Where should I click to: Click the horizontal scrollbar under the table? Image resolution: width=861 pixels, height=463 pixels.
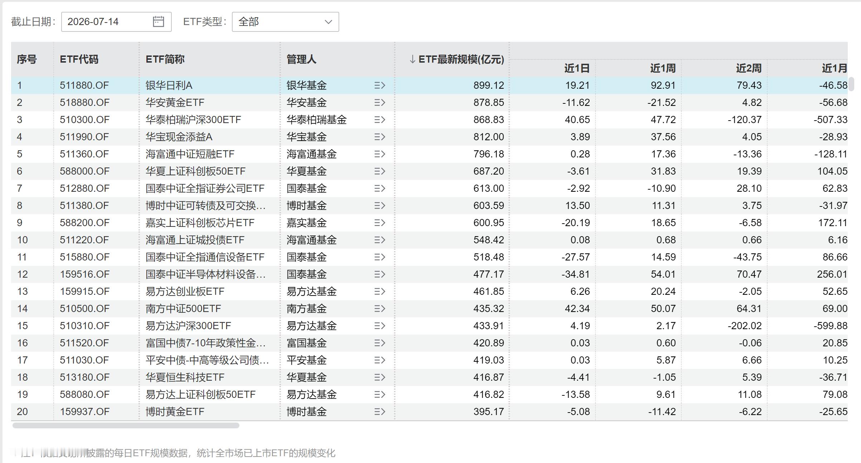click(x=126, y=425)
